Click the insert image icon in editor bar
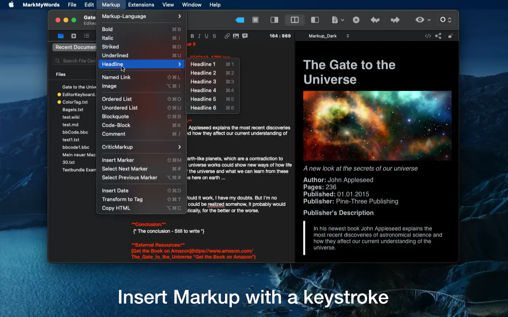The width and height of the screenshot is (508, 317). (236, 36)
